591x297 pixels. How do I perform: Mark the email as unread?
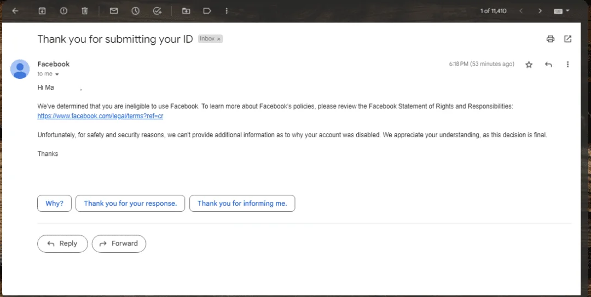(x=114, y=11)
